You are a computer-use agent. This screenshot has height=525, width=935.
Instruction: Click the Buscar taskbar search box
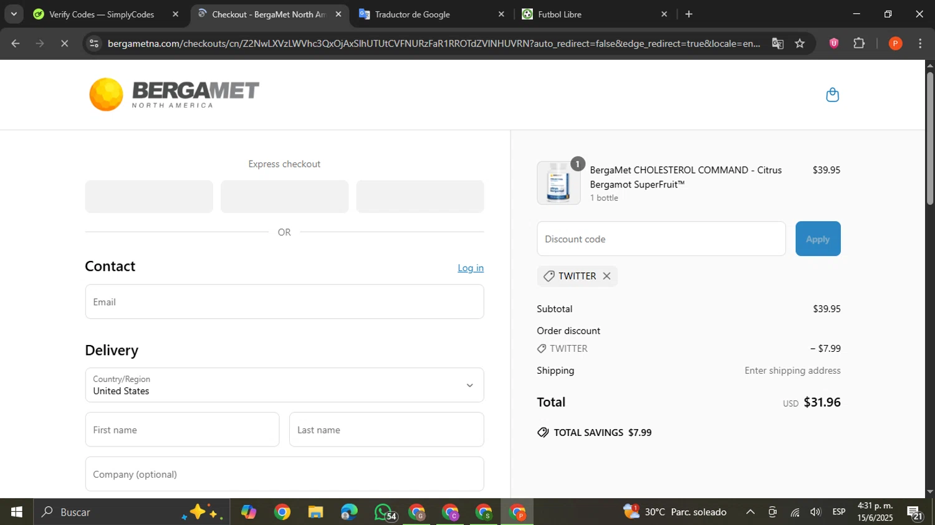(132, 512)
